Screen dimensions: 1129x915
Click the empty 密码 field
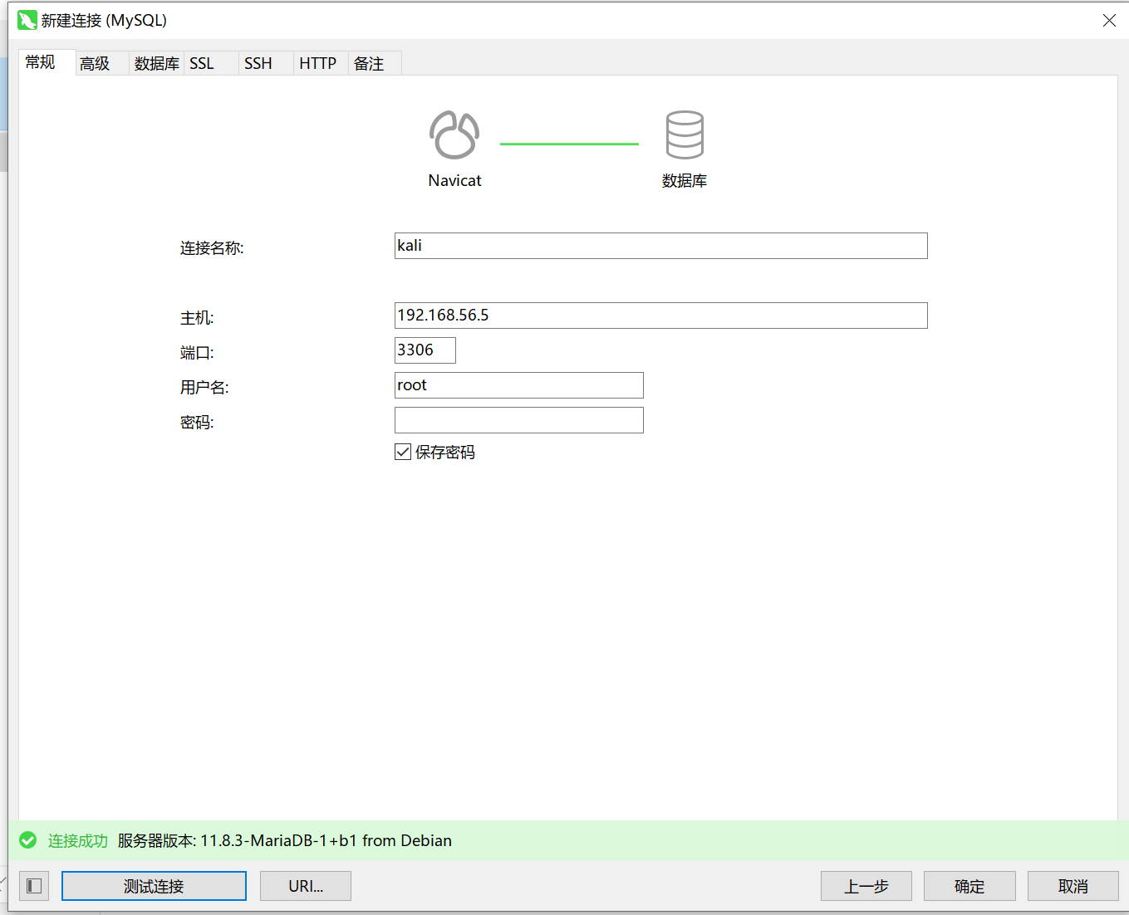(518, 420)
